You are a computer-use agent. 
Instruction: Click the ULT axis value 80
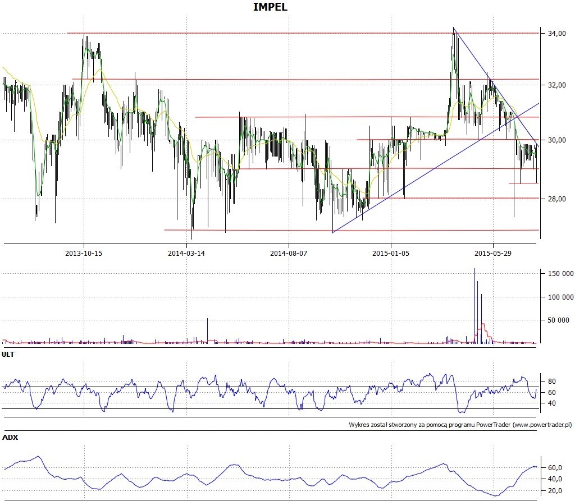click(x=552, y=382)
